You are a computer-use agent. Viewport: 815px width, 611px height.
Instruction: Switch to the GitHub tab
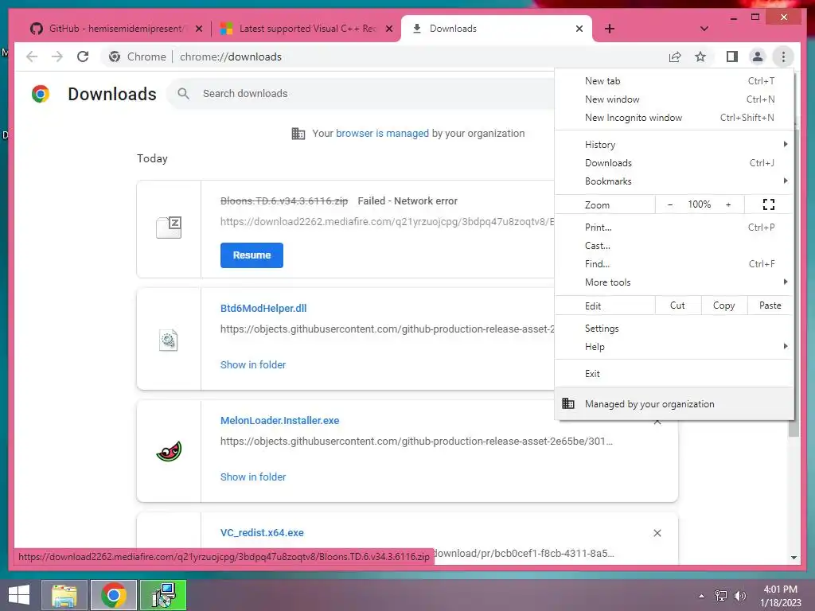pos(115,29)
